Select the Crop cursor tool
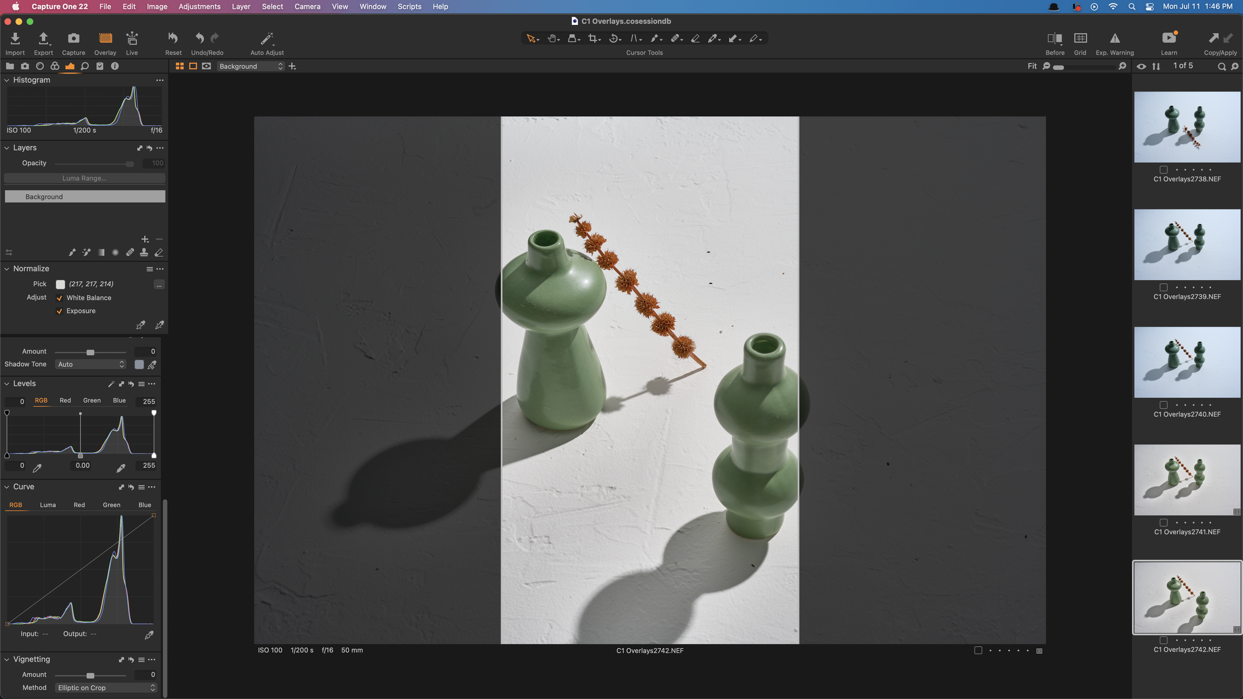 592,38
